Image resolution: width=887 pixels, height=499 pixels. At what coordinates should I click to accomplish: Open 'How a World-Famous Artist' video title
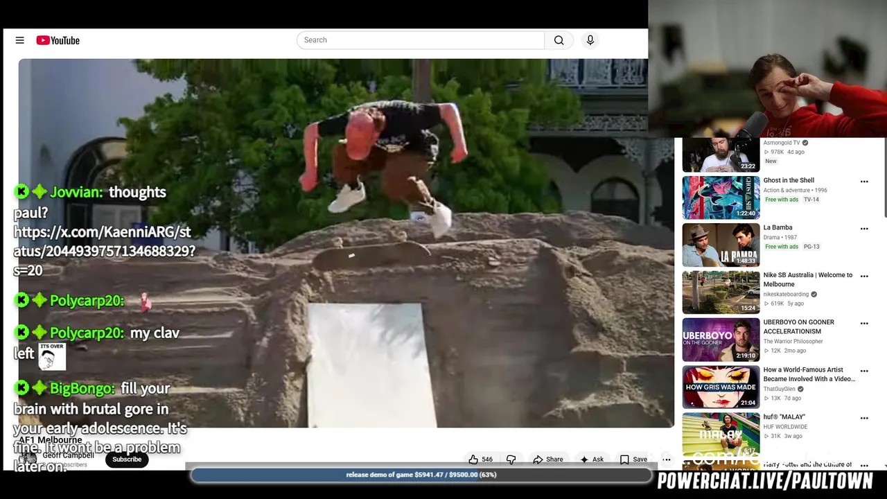(x=809, y=374)
